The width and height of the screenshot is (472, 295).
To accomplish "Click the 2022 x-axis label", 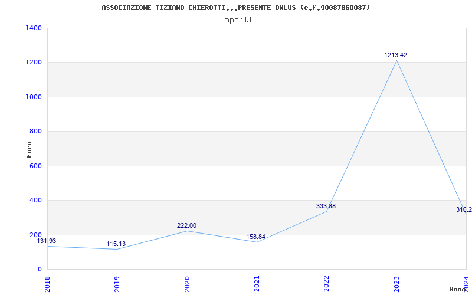I will 326,284.
